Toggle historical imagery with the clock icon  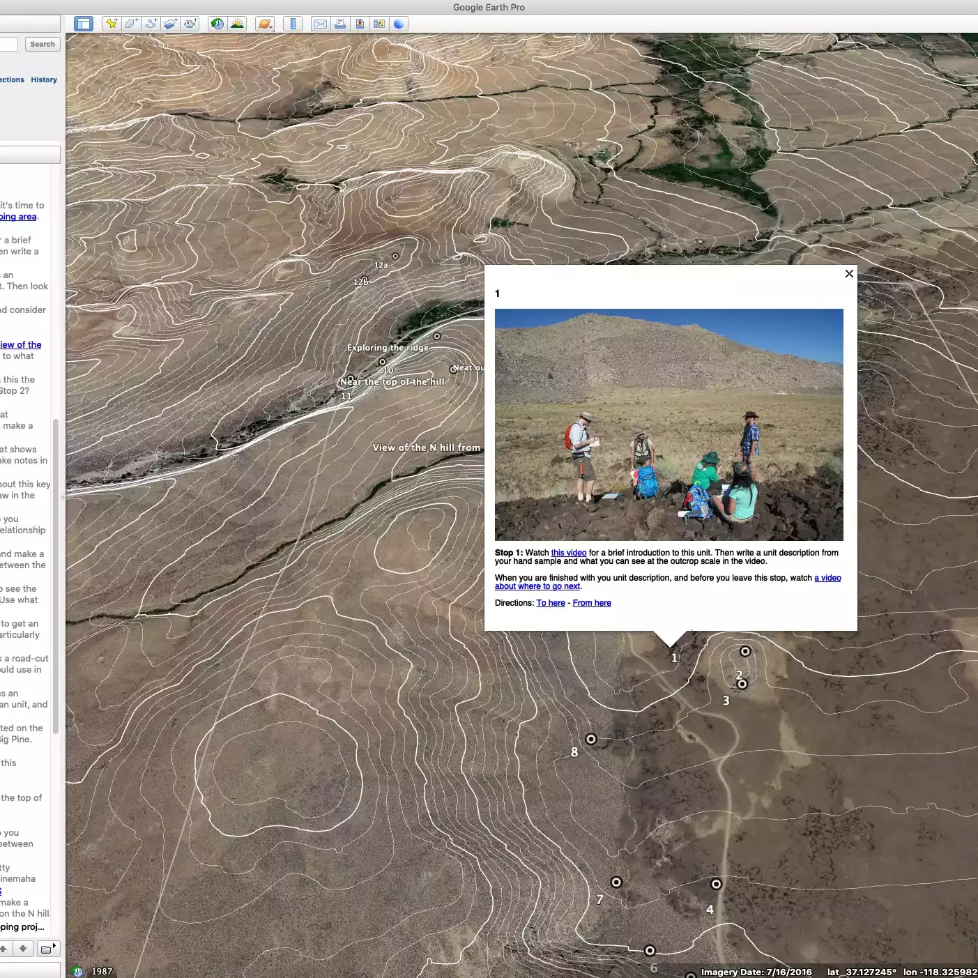pos(217,23)
